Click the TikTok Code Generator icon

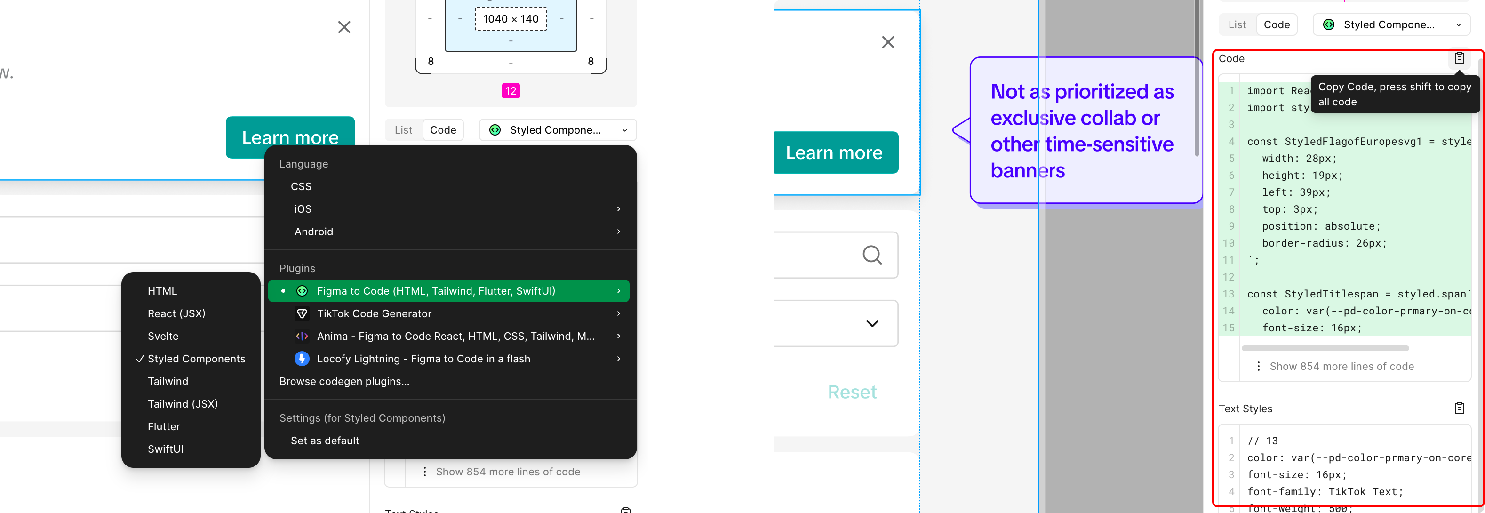tap(302, 313)
